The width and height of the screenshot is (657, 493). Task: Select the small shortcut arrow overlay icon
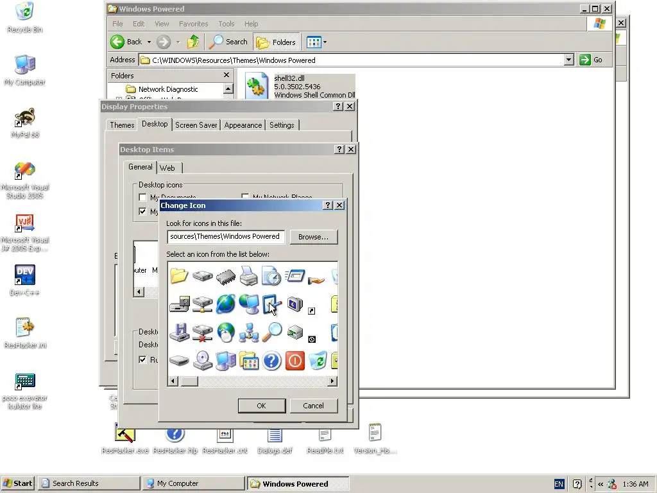[311, 311]
